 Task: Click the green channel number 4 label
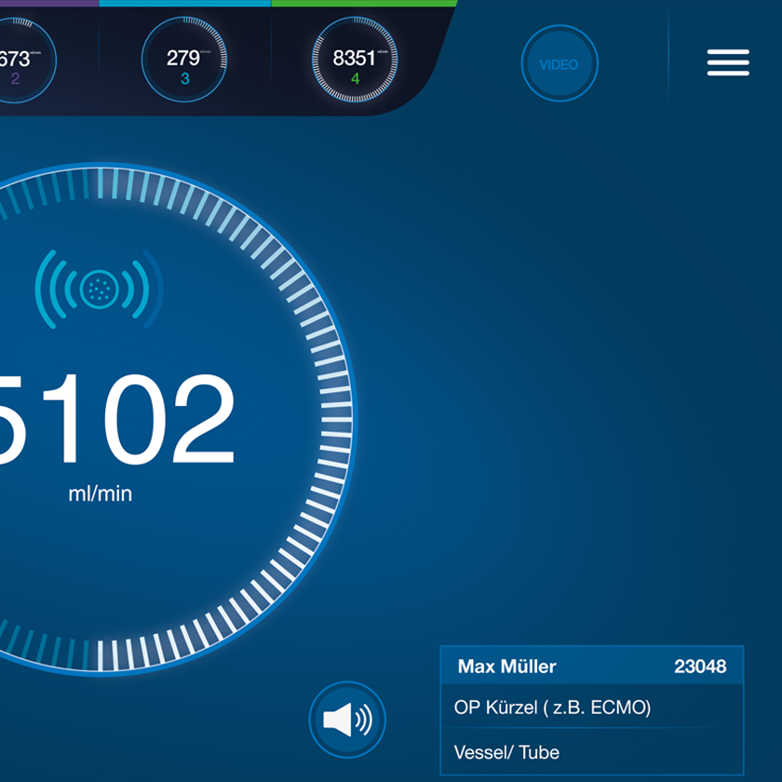click(x=355, y=79)
